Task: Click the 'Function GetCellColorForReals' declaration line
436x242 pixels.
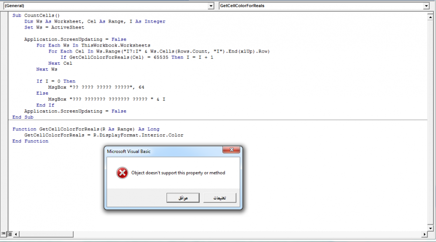Action: [x=86, y=129]
